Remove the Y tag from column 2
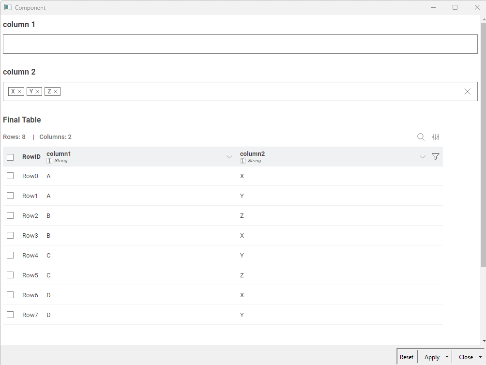Image resolution: width=486 pixels, height=365 pixels. point(37,91)
